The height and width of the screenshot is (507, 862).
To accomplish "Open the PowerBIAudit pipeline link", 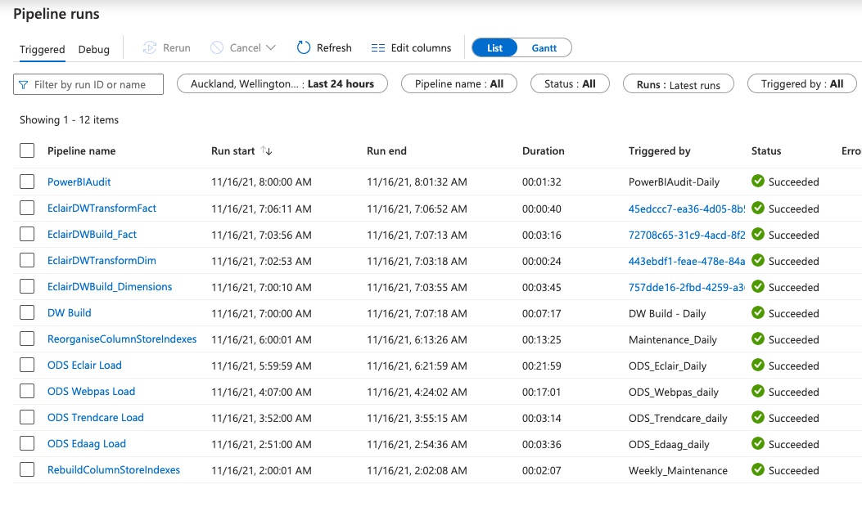I will pos(79,182).
